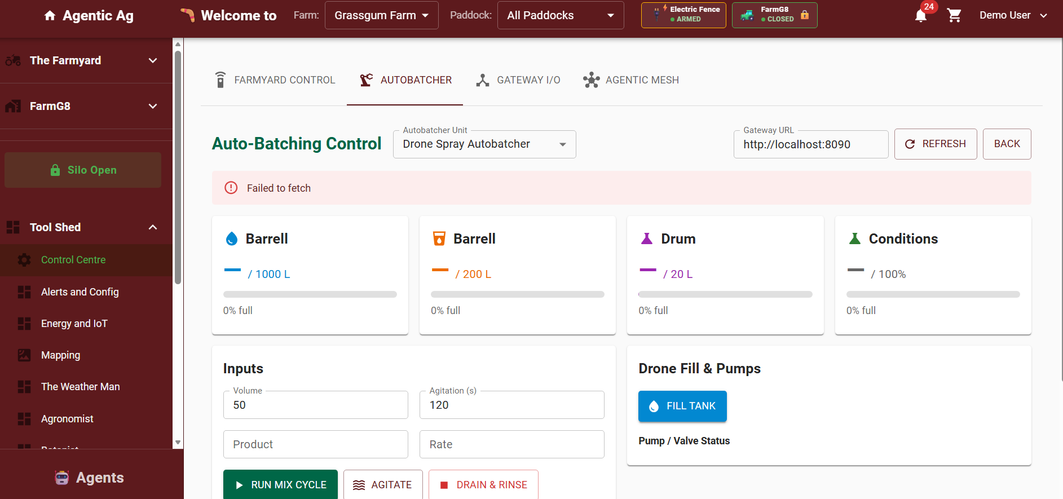Screen dimensions: 1063x499
Task: Click the map image icon beside Mapping
Action: [24, 355]
